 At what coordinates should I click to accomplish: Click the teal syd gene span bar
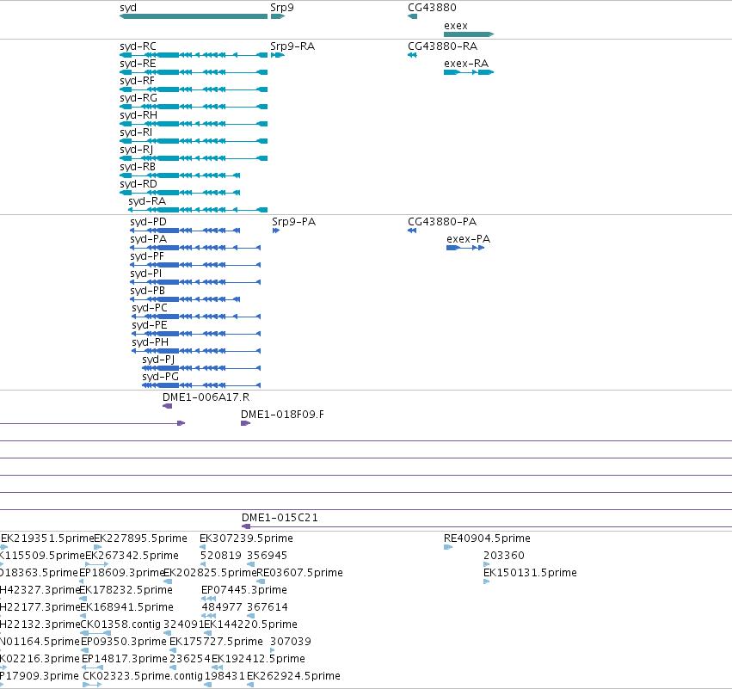(x=194, y=16)
